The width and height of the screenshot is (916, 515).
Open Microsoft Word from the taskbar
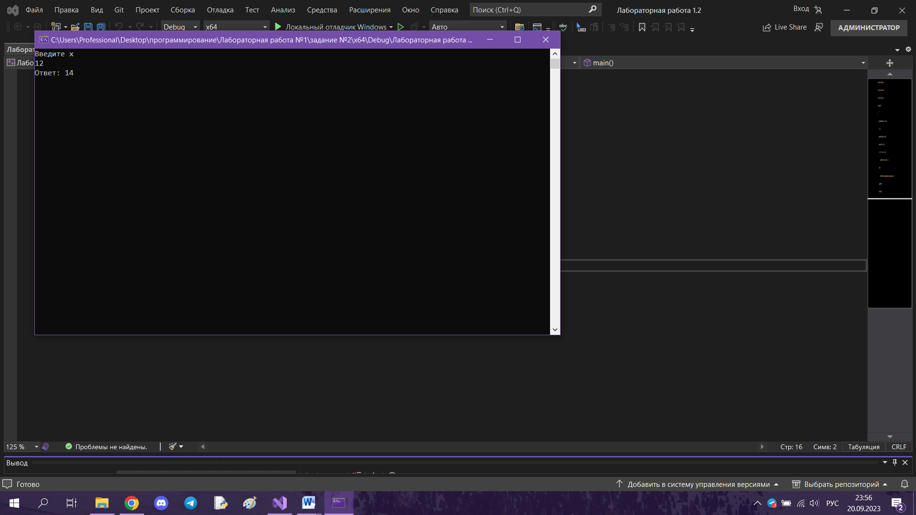tap(309, 503)
